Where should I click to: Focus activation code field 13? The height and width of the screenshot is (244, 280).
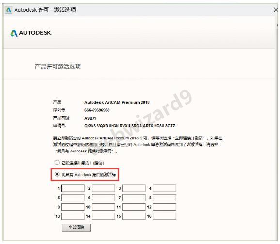73,216
